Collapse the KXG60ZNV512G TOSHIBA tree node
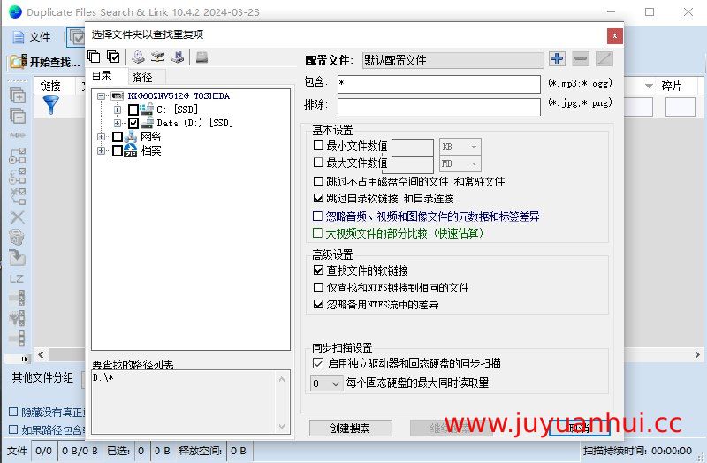This screenshot has width=707, height=463. tap(101, 95)
